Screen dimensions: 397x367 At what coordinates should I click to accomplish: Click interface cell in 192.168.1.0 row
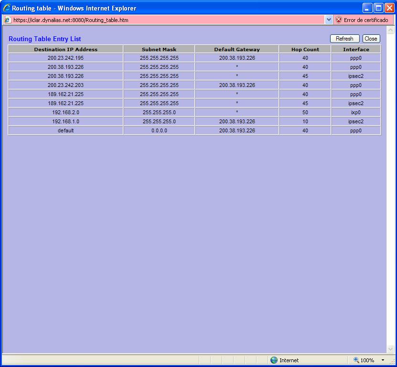tap(356, 121)
